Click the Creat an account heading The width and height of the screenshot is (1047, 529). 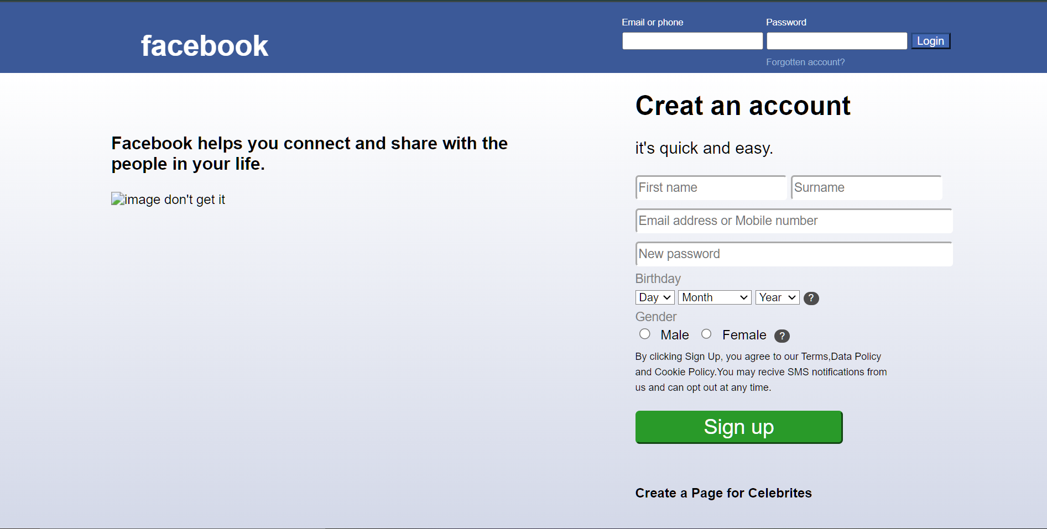(x=742, y=106)
